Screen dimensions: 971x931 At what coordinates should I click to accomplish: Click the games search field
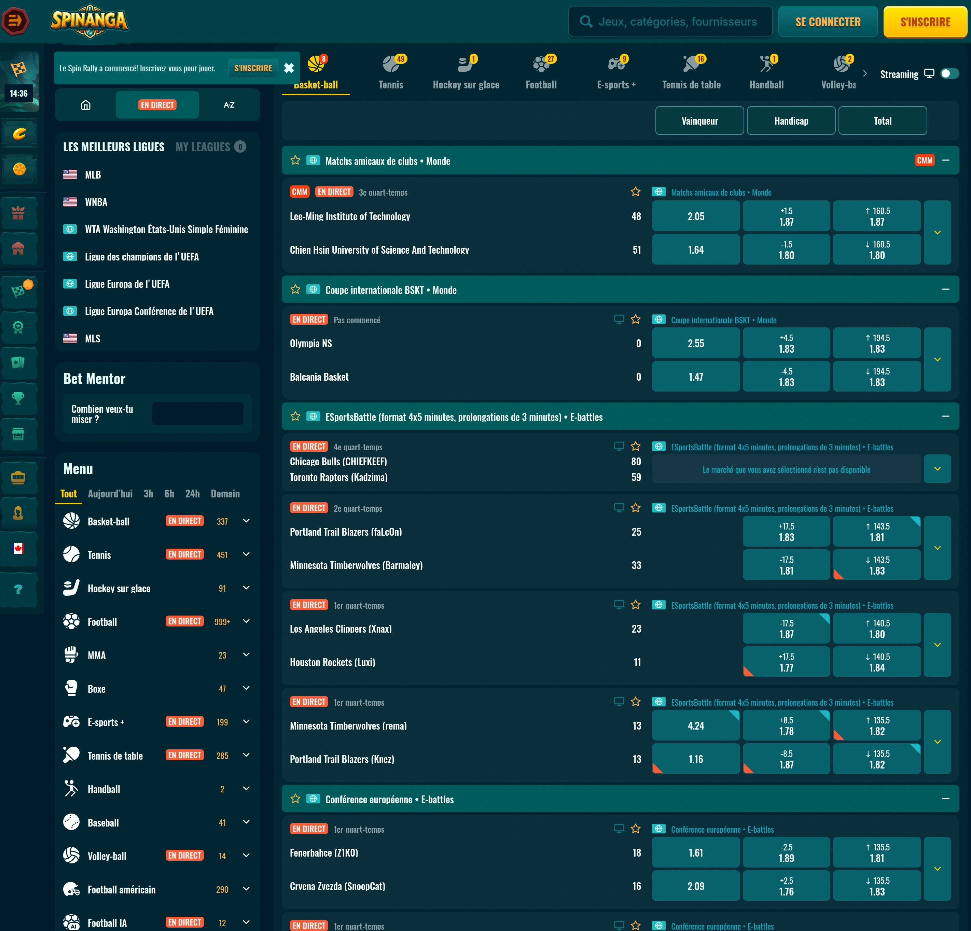tap(670, 22)
